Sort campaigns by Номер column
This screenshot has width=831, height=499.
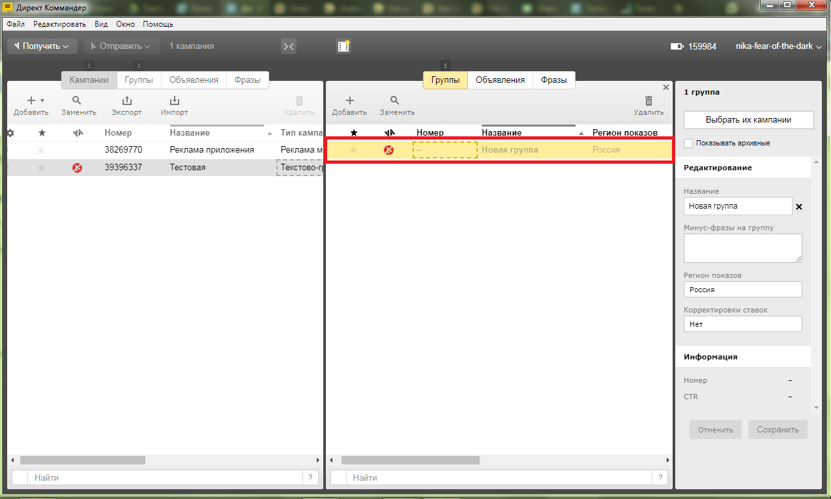tap(118, 133)
